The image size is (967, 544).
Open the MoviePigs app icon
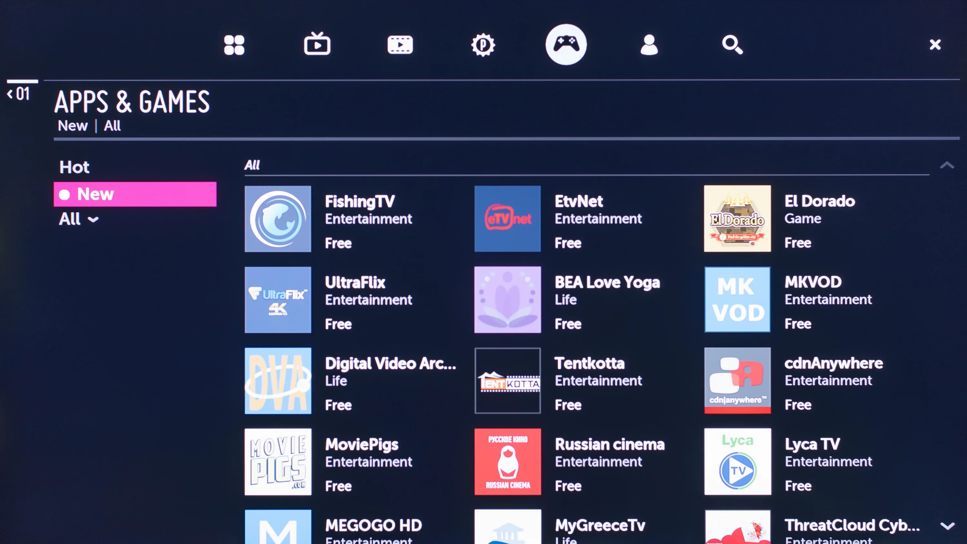click(278, 462)
